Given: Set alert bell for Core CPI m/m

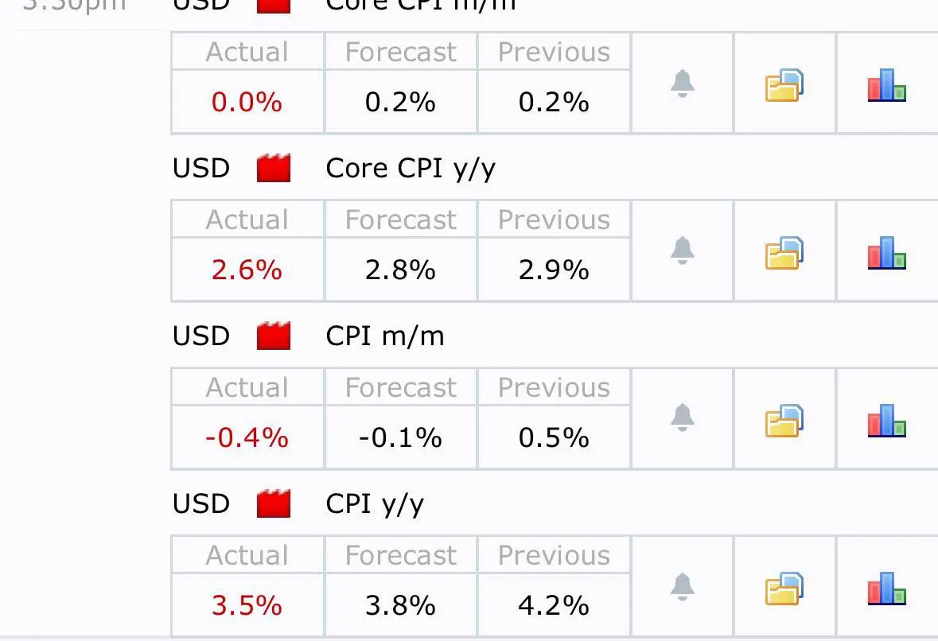Looking at the screenshot, I should pyautogui.click(x=683, y=84).
